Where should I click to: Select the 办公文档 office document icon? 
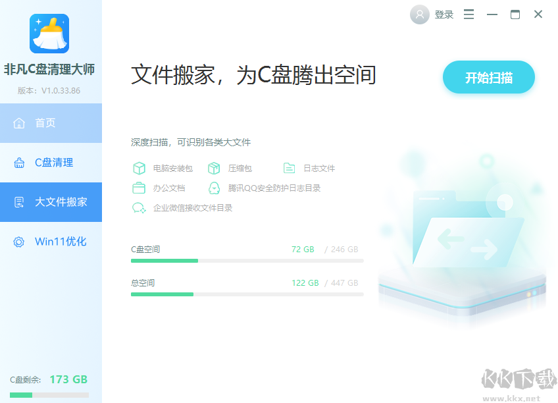tap(139, 188)
